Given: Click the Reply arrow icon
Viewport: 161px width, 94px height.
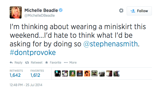Looking at the screenshot, I should 11,63.
